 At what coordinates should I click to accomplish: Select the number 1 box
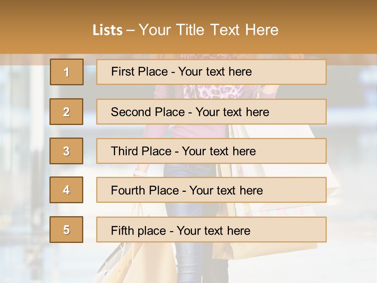pyautogui.click(x=67, y=72)
